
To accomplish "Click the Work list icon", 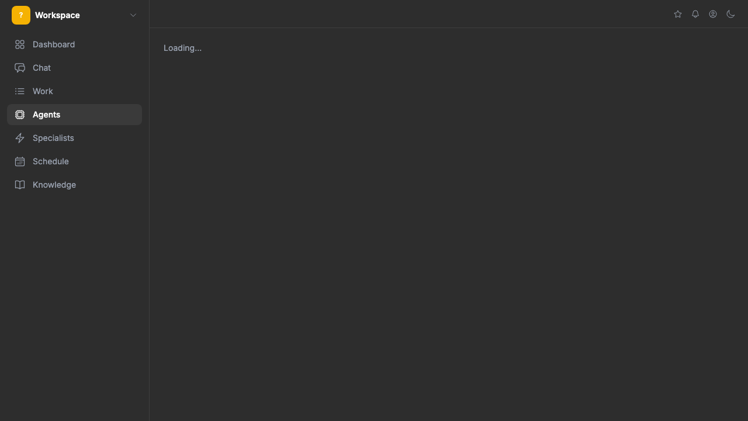I will (20, 91).
